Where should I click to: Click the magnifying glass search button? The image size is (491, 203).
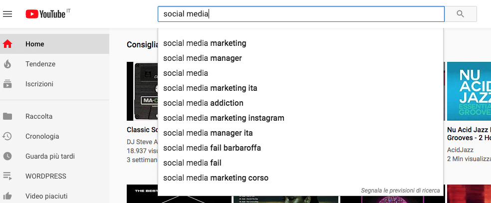click(x=460, y=14)
